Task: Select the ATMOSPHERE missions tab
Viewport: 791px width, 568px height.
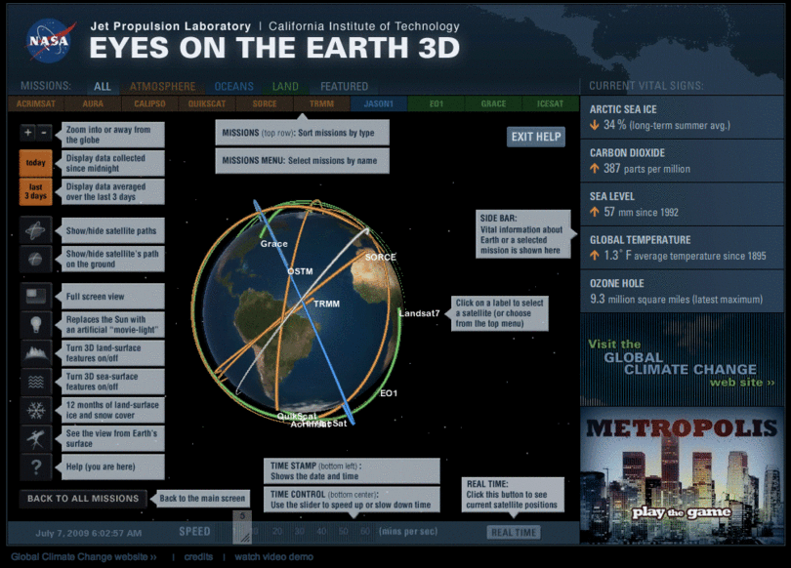Action: (x=162, y=86)
